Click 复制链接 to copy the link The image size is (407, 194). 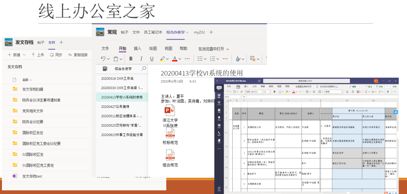[x=78, y=55]
